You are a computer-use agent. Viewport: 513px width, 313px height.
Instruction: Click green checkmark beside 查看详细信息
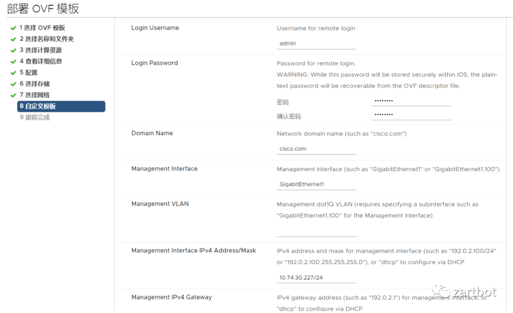[13, 61]
